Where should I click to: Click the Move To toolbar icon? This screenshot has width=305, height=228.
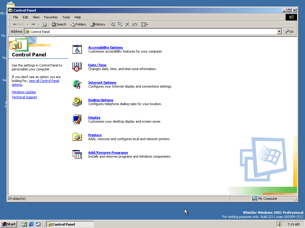[113, 24]
